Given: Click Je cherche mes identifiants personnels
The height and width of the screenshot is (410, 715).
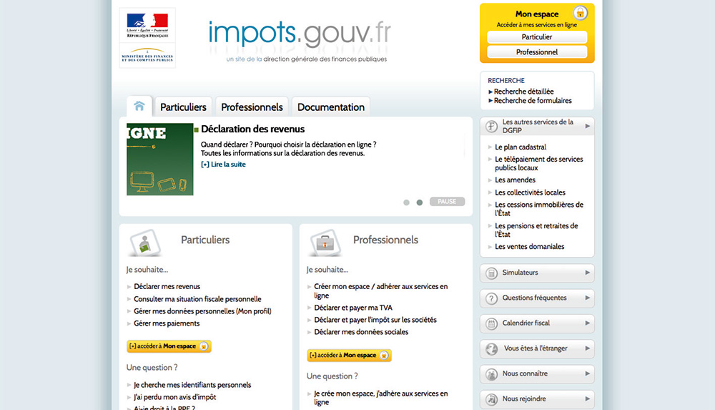Looking at the screenshot, I should (192, 385).
